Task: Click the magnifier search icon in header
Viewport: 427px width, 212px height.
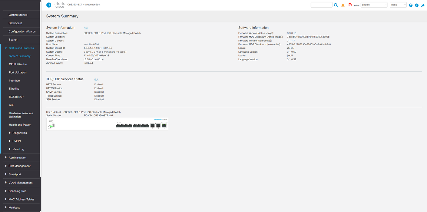Action: tap(336, 5)
